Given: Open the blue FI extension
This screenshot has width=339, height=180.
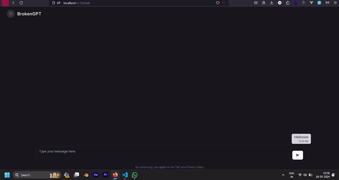Looking at the screenshot, I should [x=319, y=3].
